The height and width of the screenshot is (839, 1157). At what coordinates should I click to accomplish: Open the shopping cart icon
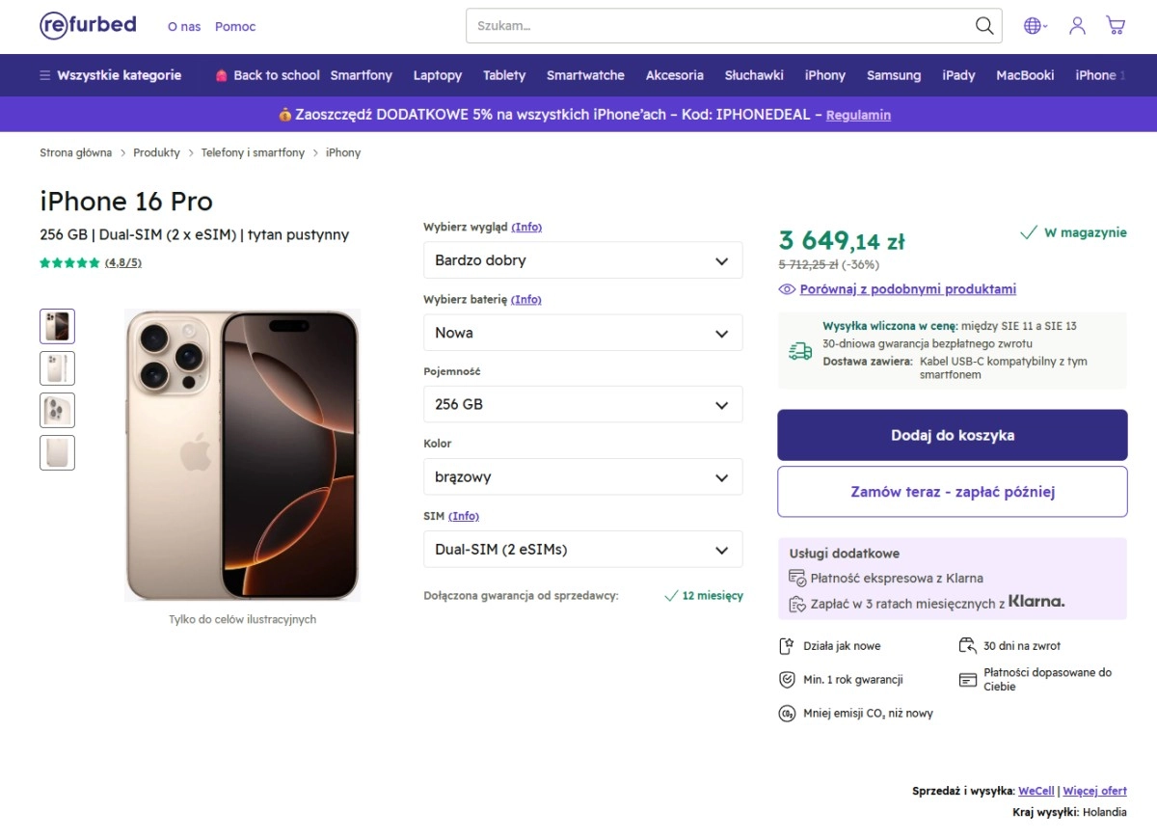(1116, 26)
